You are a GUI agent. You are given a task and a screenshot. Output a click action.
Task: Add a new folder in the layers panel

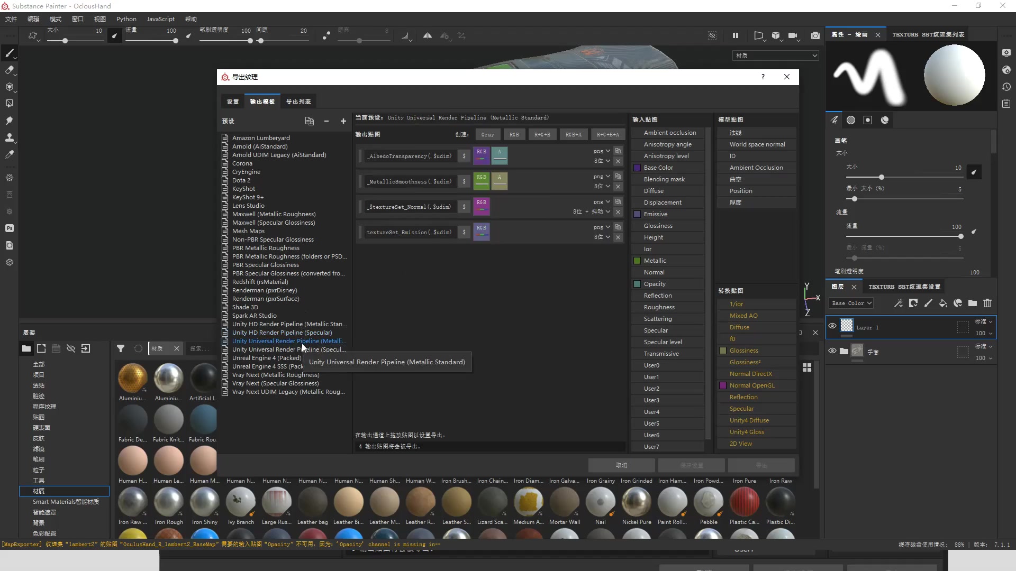coord(973,303)
